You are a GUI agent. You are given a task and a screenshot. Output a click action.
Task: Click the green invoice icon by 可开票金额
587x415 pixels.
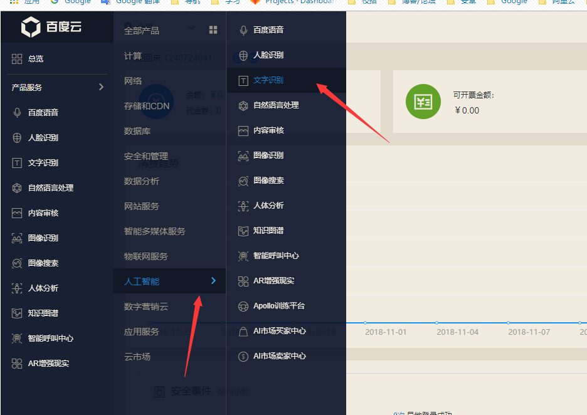(423, 102)
